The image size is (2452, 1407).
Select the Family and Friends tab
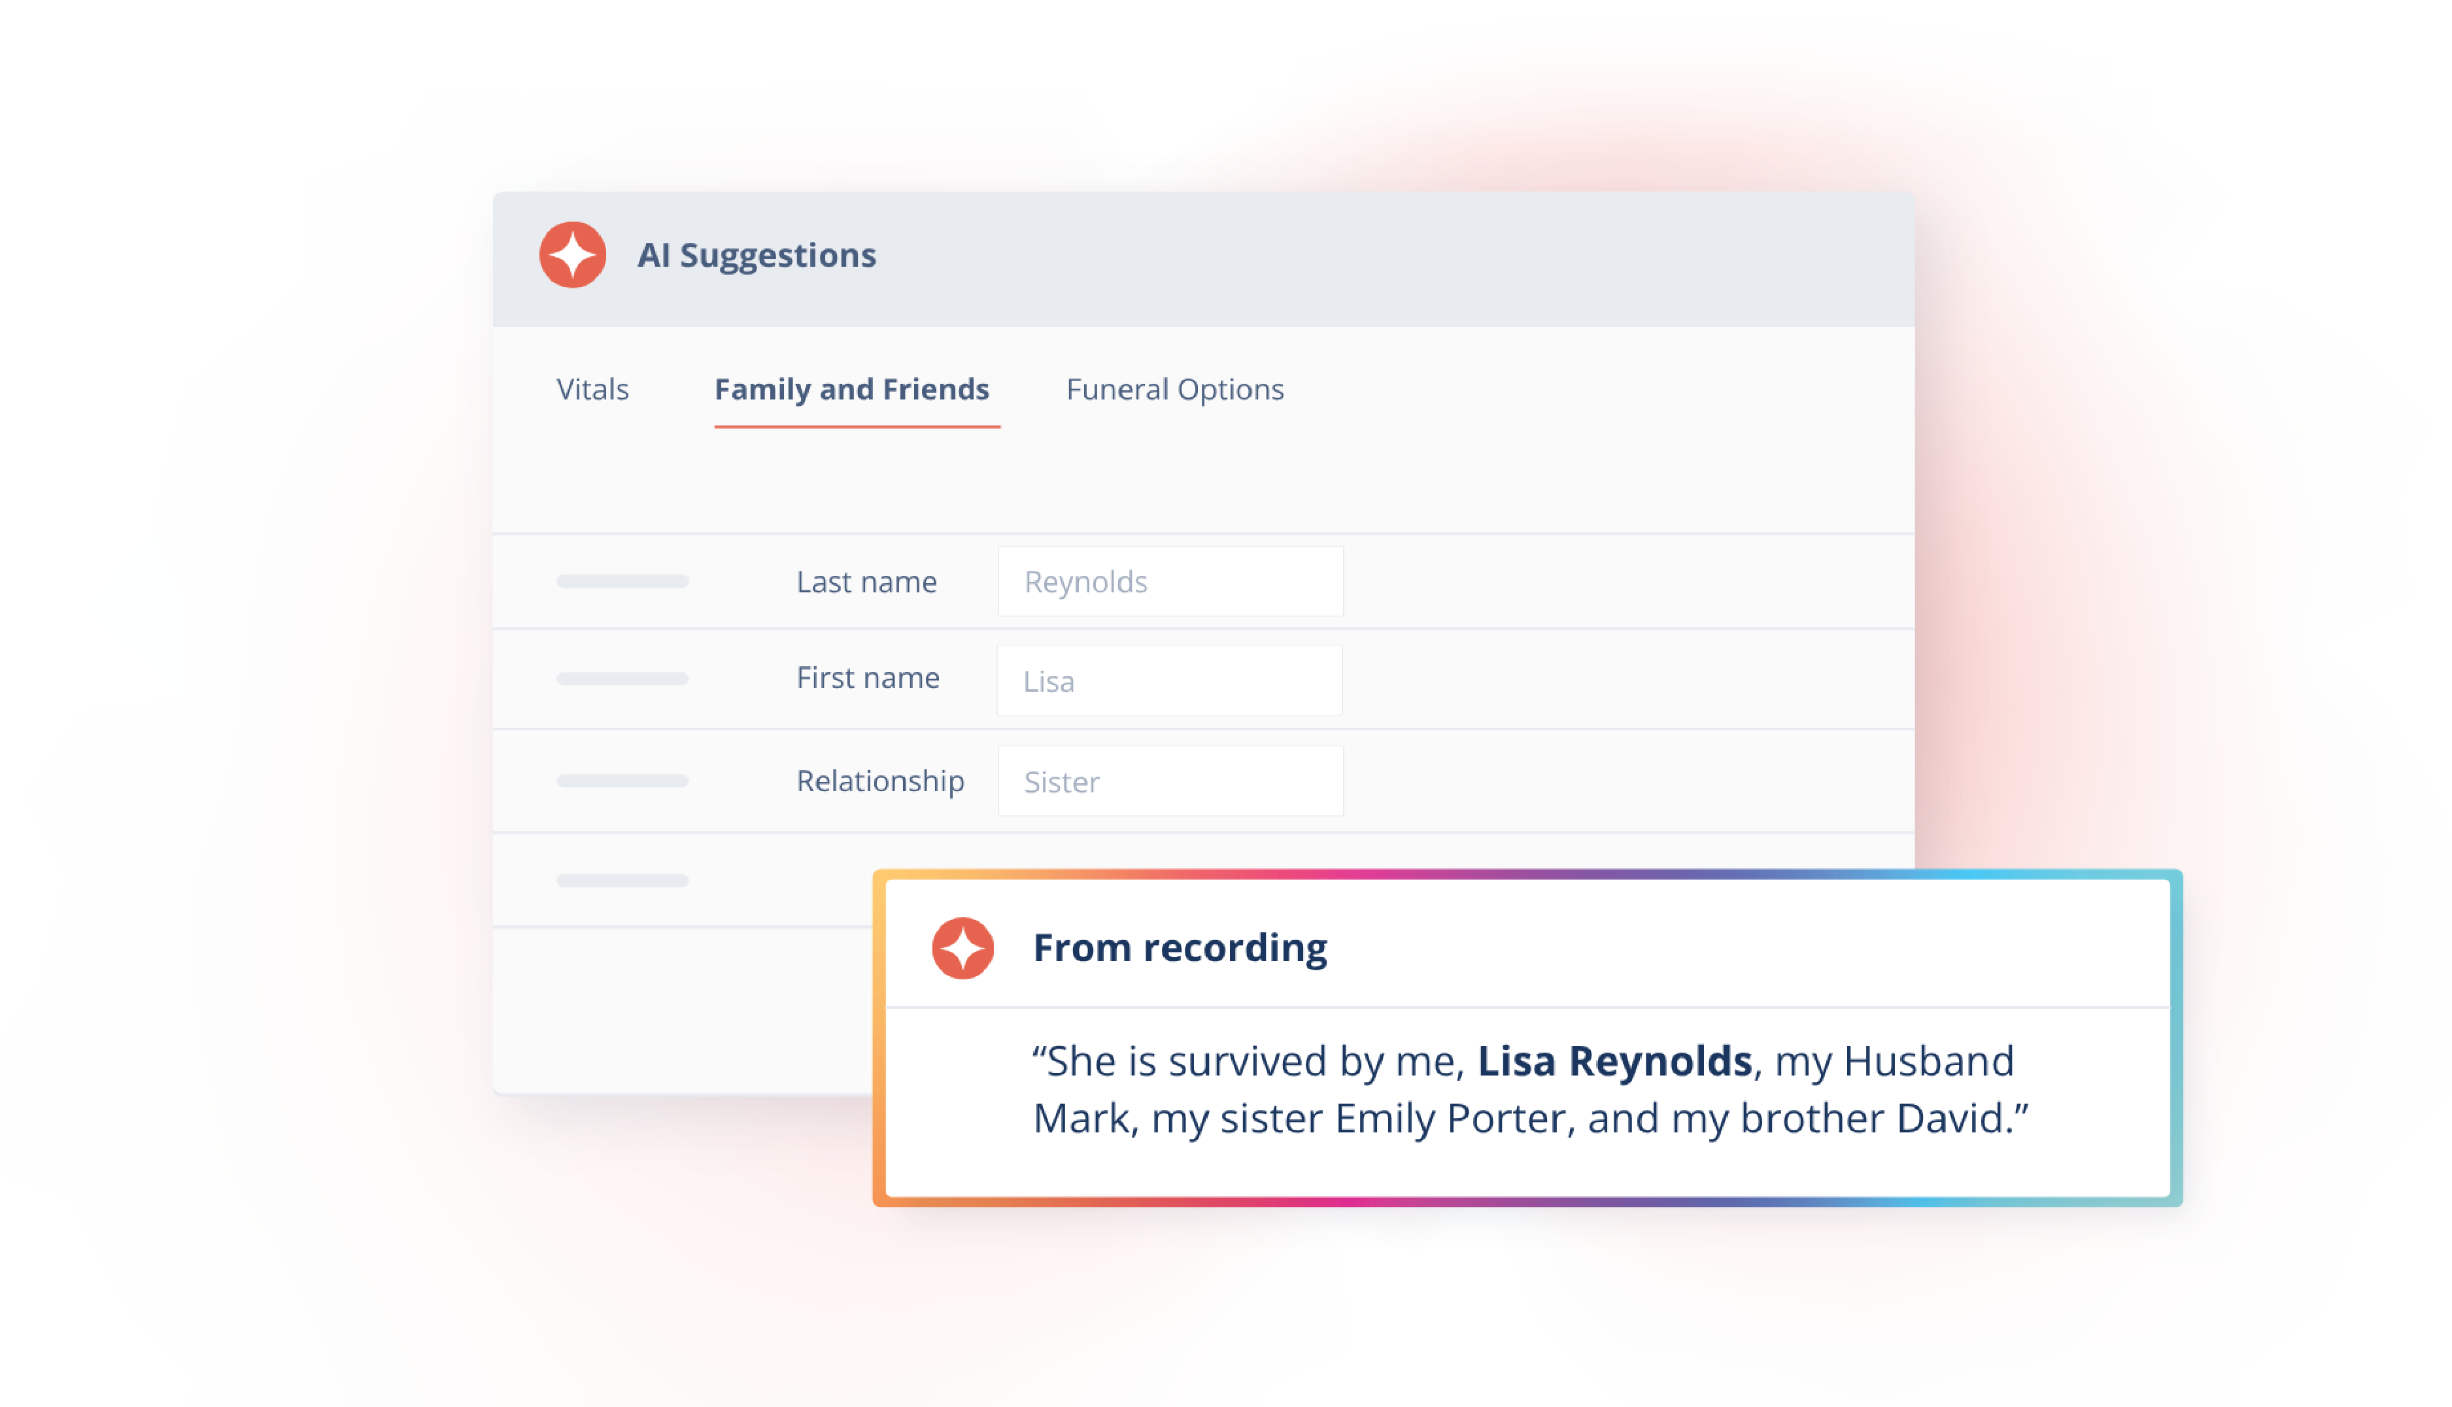[852, 390]
